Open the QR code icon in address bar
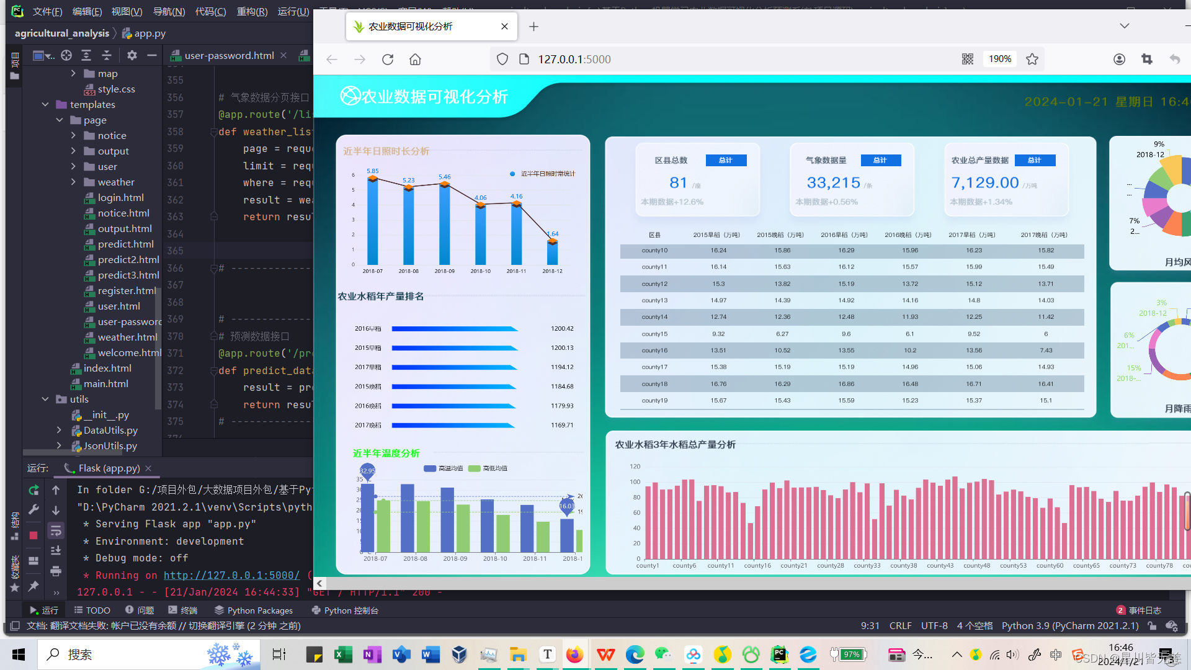This screenshot has width=1191, height=670. click(x=968, y=59)
